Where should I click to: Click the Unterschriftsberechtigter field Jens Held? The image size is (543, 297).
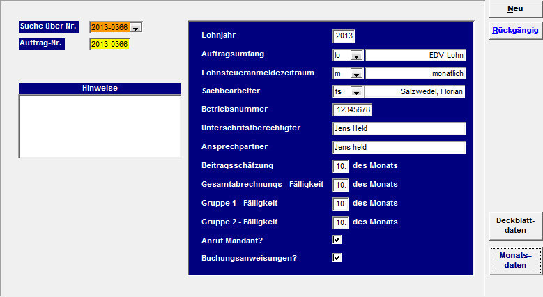(399, 128)
